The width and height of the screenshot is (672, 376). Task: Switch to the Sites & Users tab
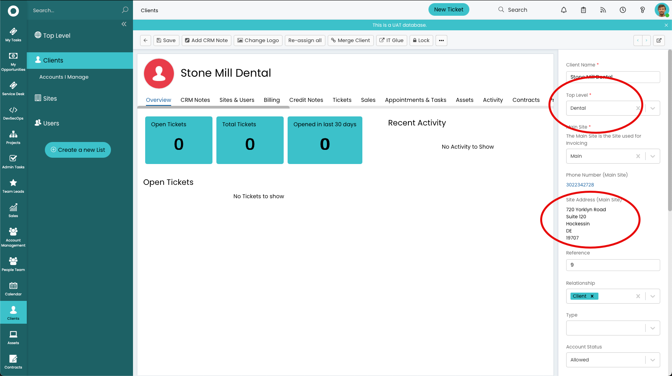(x=237, y=100)
